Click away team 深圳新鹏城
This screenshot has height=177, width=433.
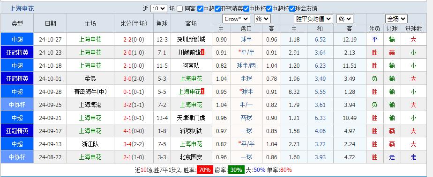[191, 39]
